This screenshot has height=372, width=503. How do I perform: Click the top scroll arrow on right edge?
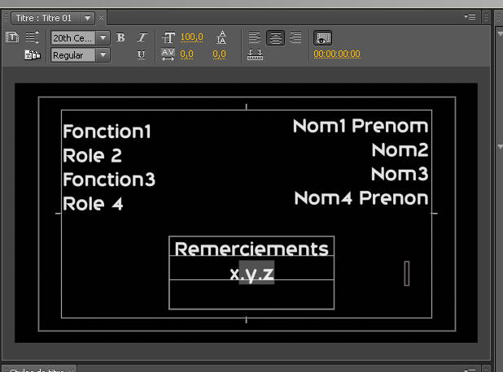pos(500,33)
